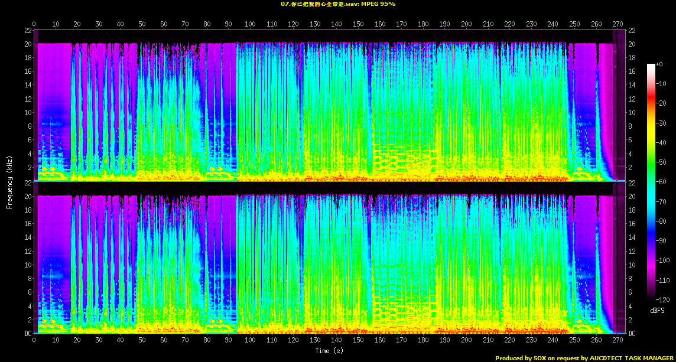Click the '-90' value on the color scale

[661, 240]
